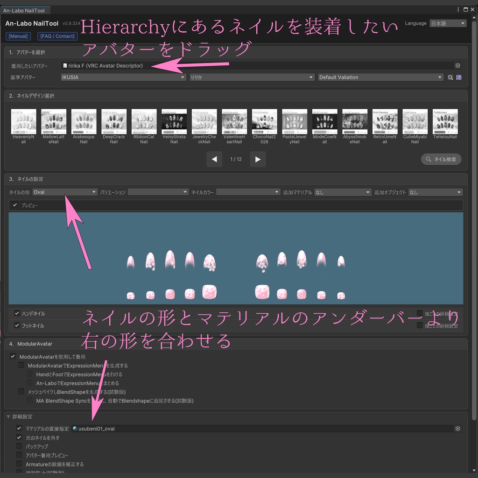Enable foot per-finger 詳細設定 checkbox
478x478 pixels.
pos(420,325)
